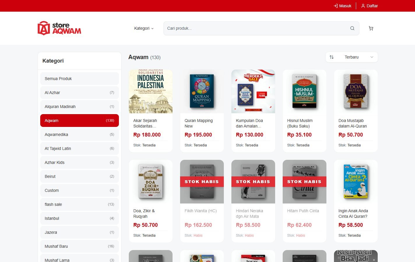Click the search magnifier icon

[x=352, y=28]
